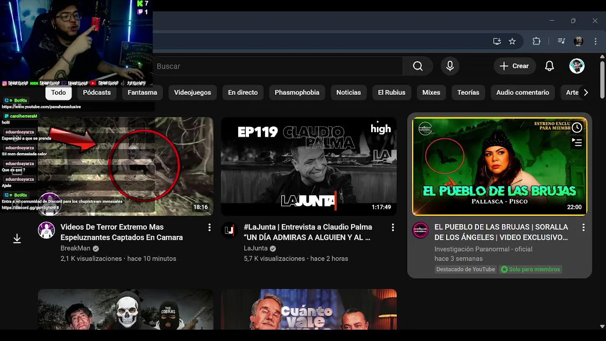Select the Fantasma filter chip
This screenshot has height=341, width=606.
coord(143,92)
